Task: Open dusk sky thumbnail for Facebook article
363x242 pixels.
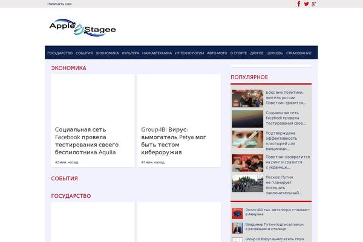Action: 247,119
